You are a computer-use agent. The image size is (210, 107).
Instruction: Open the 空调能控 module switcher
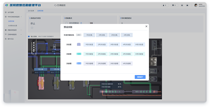[x=60, y=5]
